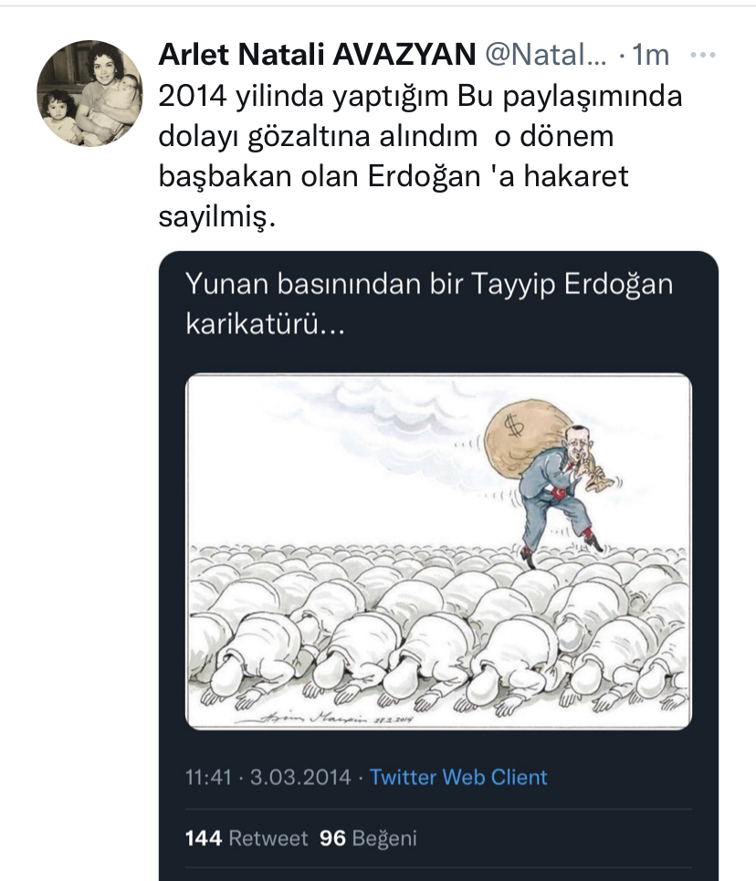Click the word 'sayilmiş.' in the tweet
This screenshot has width=756, height=881.
click(x=217, y=217)
